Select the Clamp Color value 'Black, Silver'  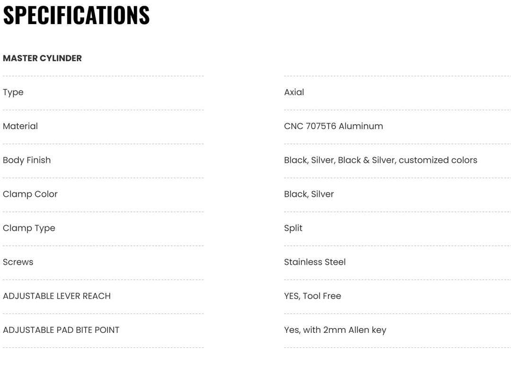pos(309,194)
